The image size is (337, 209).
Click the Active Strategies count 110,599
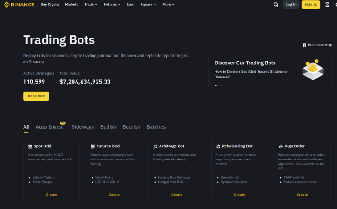[34, 82]
